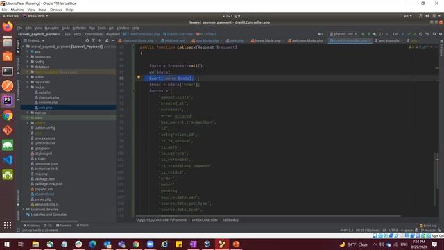Click the Git history clock icon
Viewport: 444px width, 250px height.
(421, 34)
